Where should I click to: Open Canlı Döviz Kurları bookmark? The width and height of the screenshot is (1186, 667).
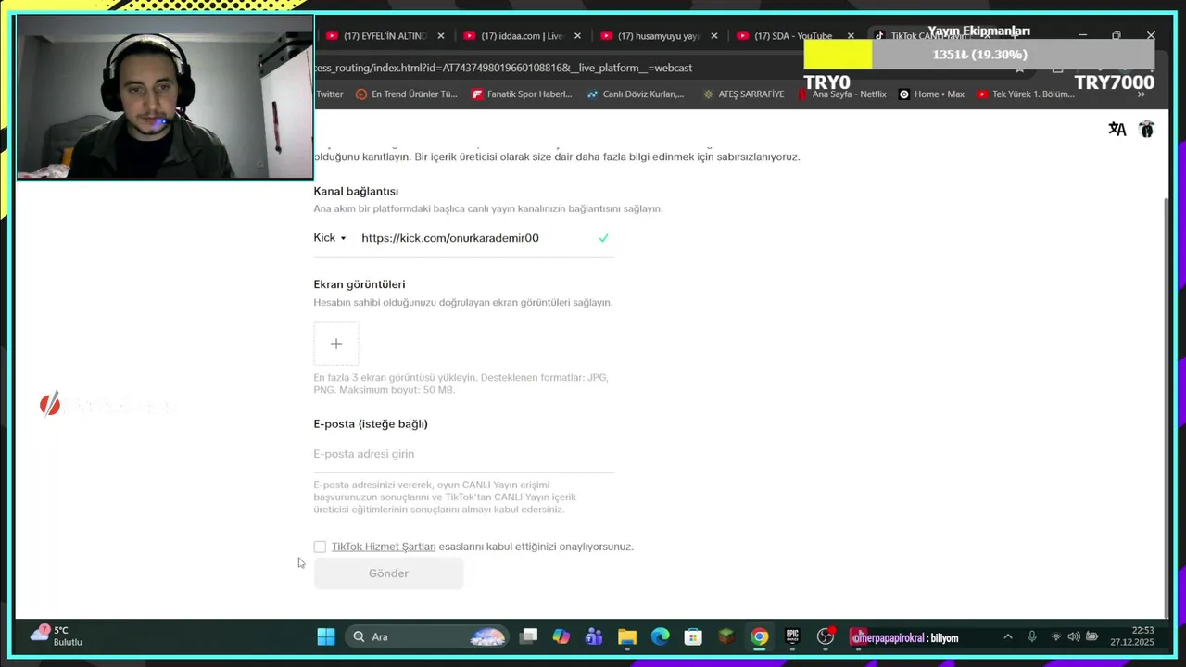636,94
